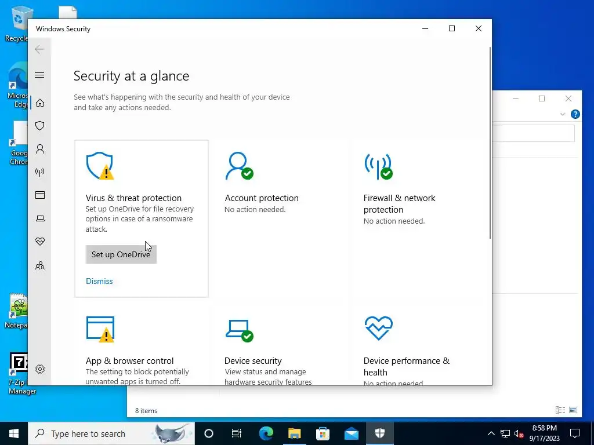
Task: Click the taskbar search box
Action: point(111,433)
